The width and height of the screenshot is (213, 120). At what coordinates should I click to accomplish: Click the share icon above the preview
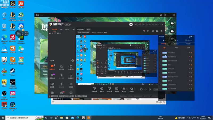click(161, 31)
